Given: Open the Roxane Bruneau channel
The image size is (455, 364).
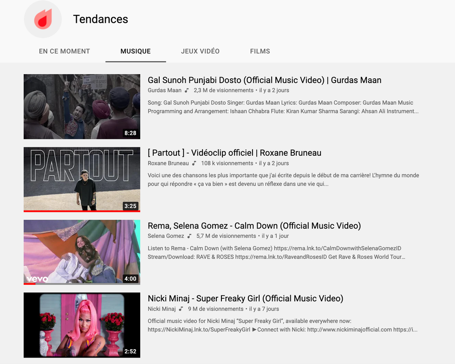Looking at the screenshot, I should pos(169,163).
